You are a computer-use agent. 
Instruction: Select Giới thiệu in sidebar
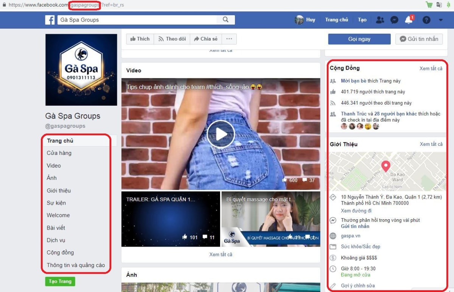click(59, 191)
